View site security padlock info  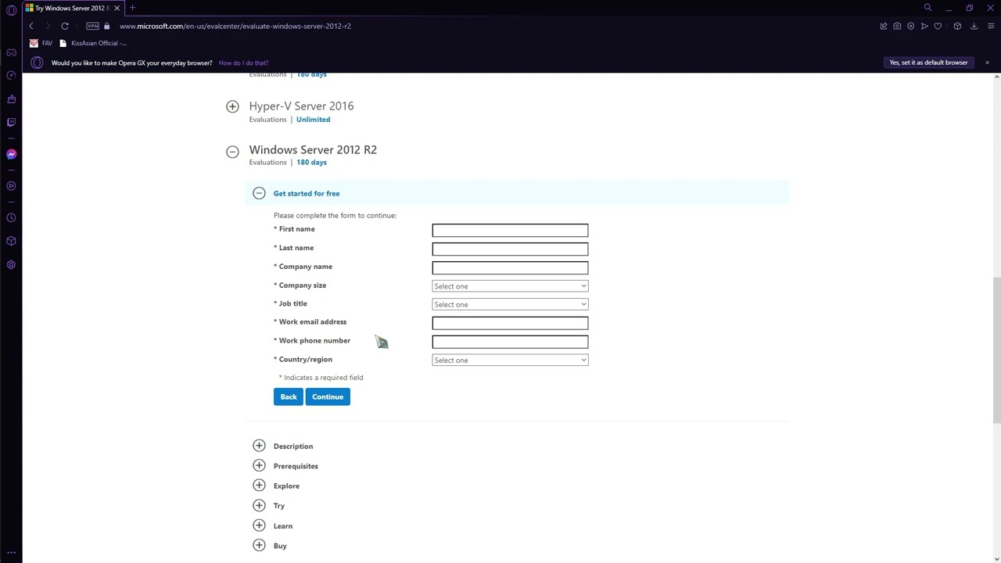[106, 26]
